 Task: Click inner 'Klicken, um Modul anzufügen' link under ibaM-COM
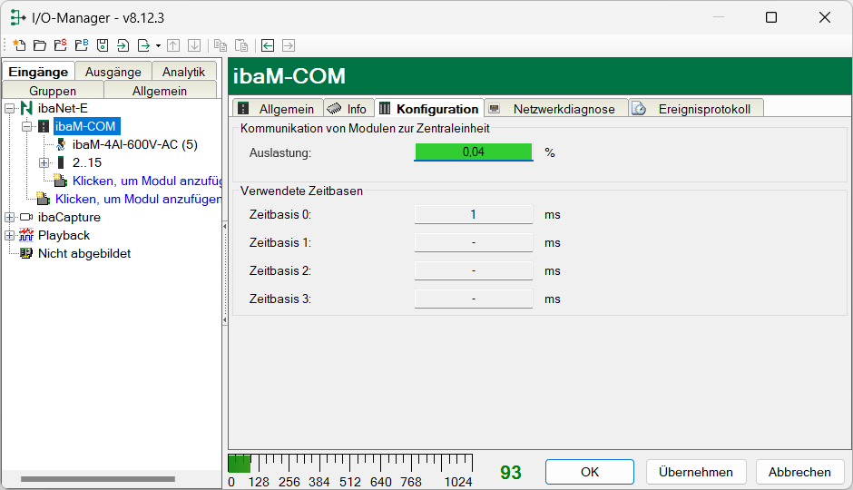(147, 181)
